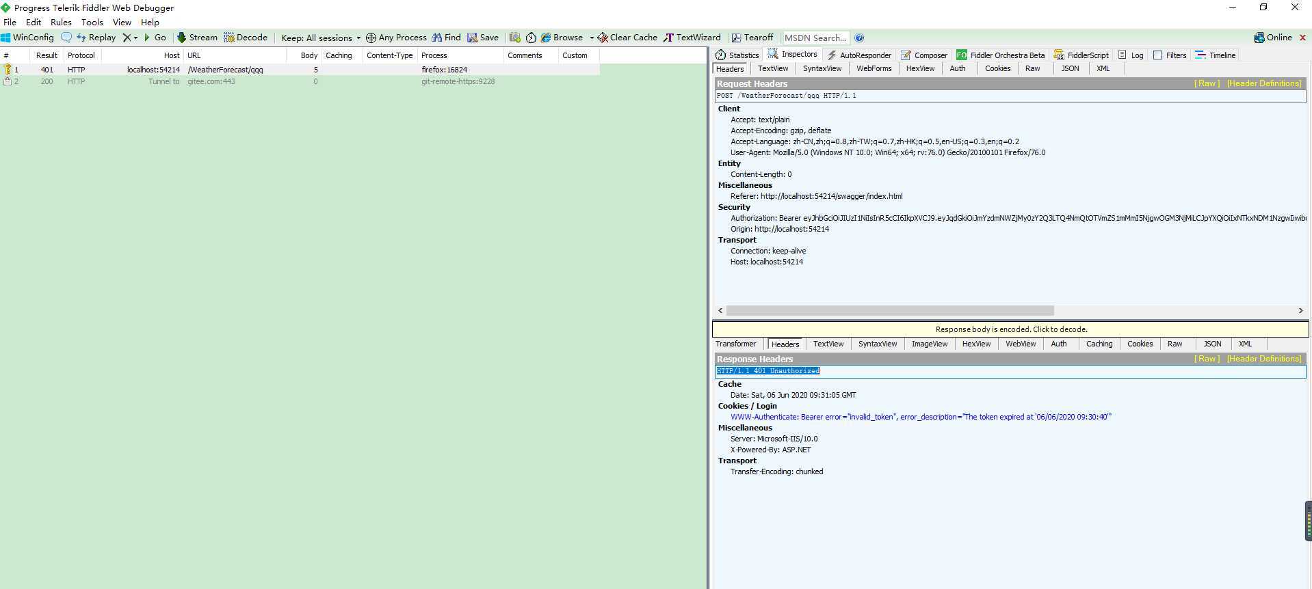The width and height of the screenshot is (1312, 589).
Task: Select the response Caching tab
Action: click(1099, 344)
